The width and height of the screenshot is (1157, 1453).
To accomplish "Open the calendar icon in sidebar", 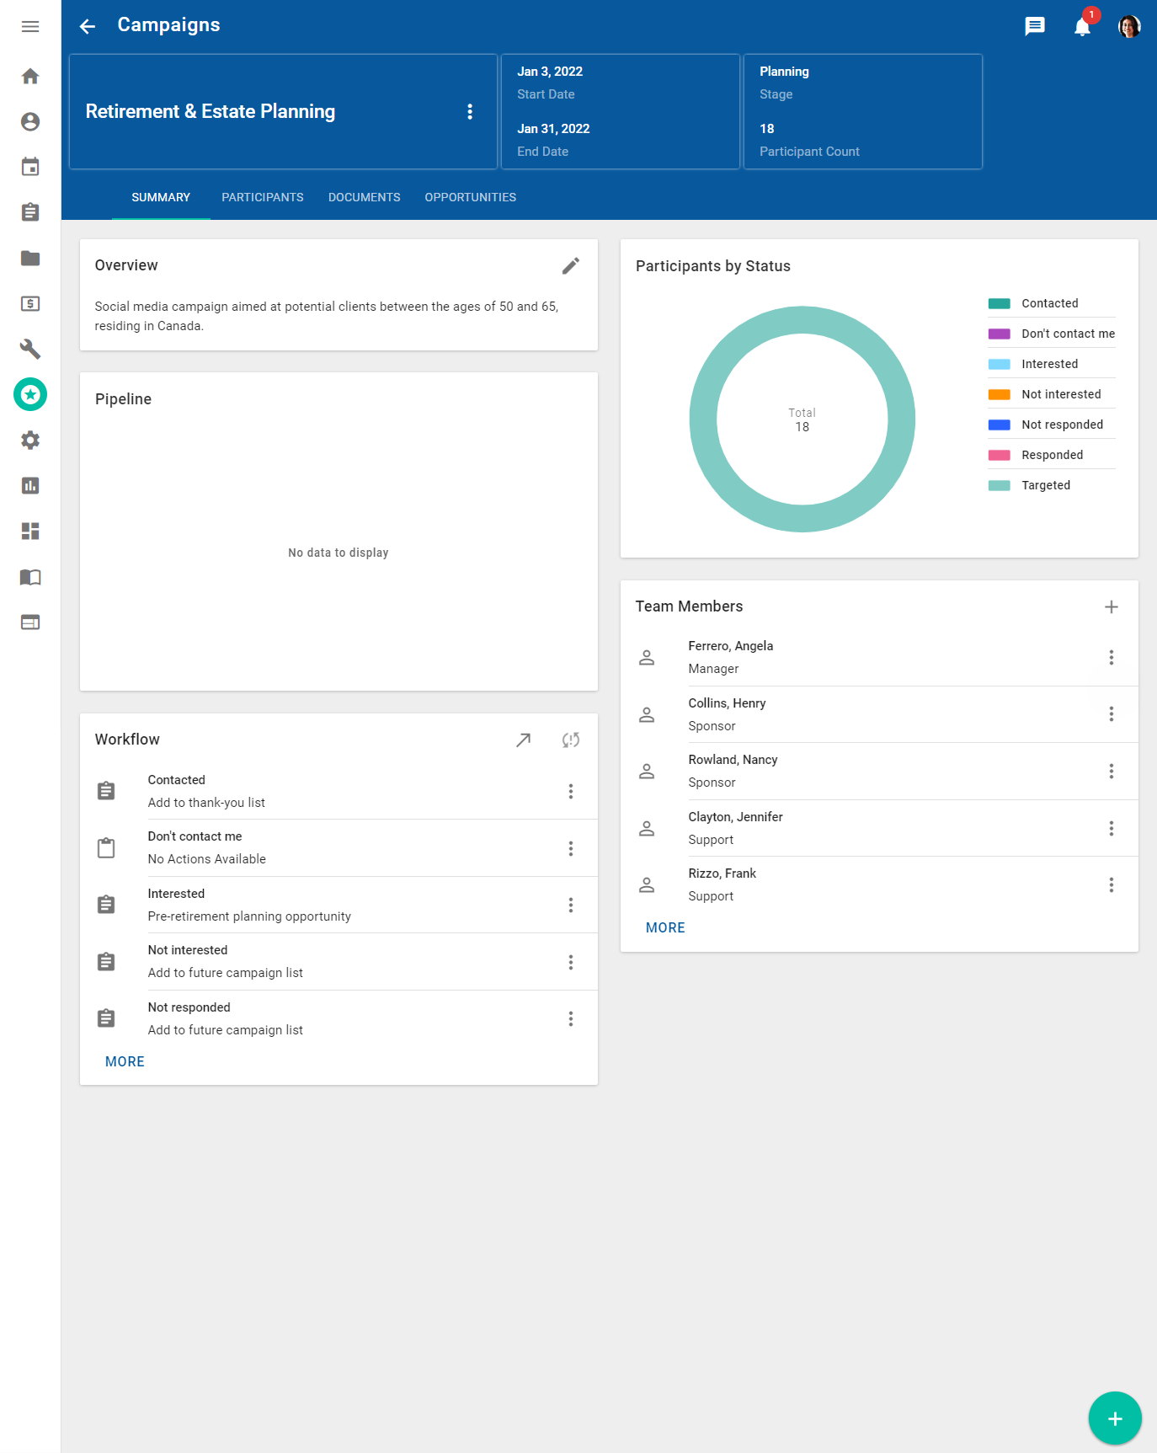I will coord(30,167).
